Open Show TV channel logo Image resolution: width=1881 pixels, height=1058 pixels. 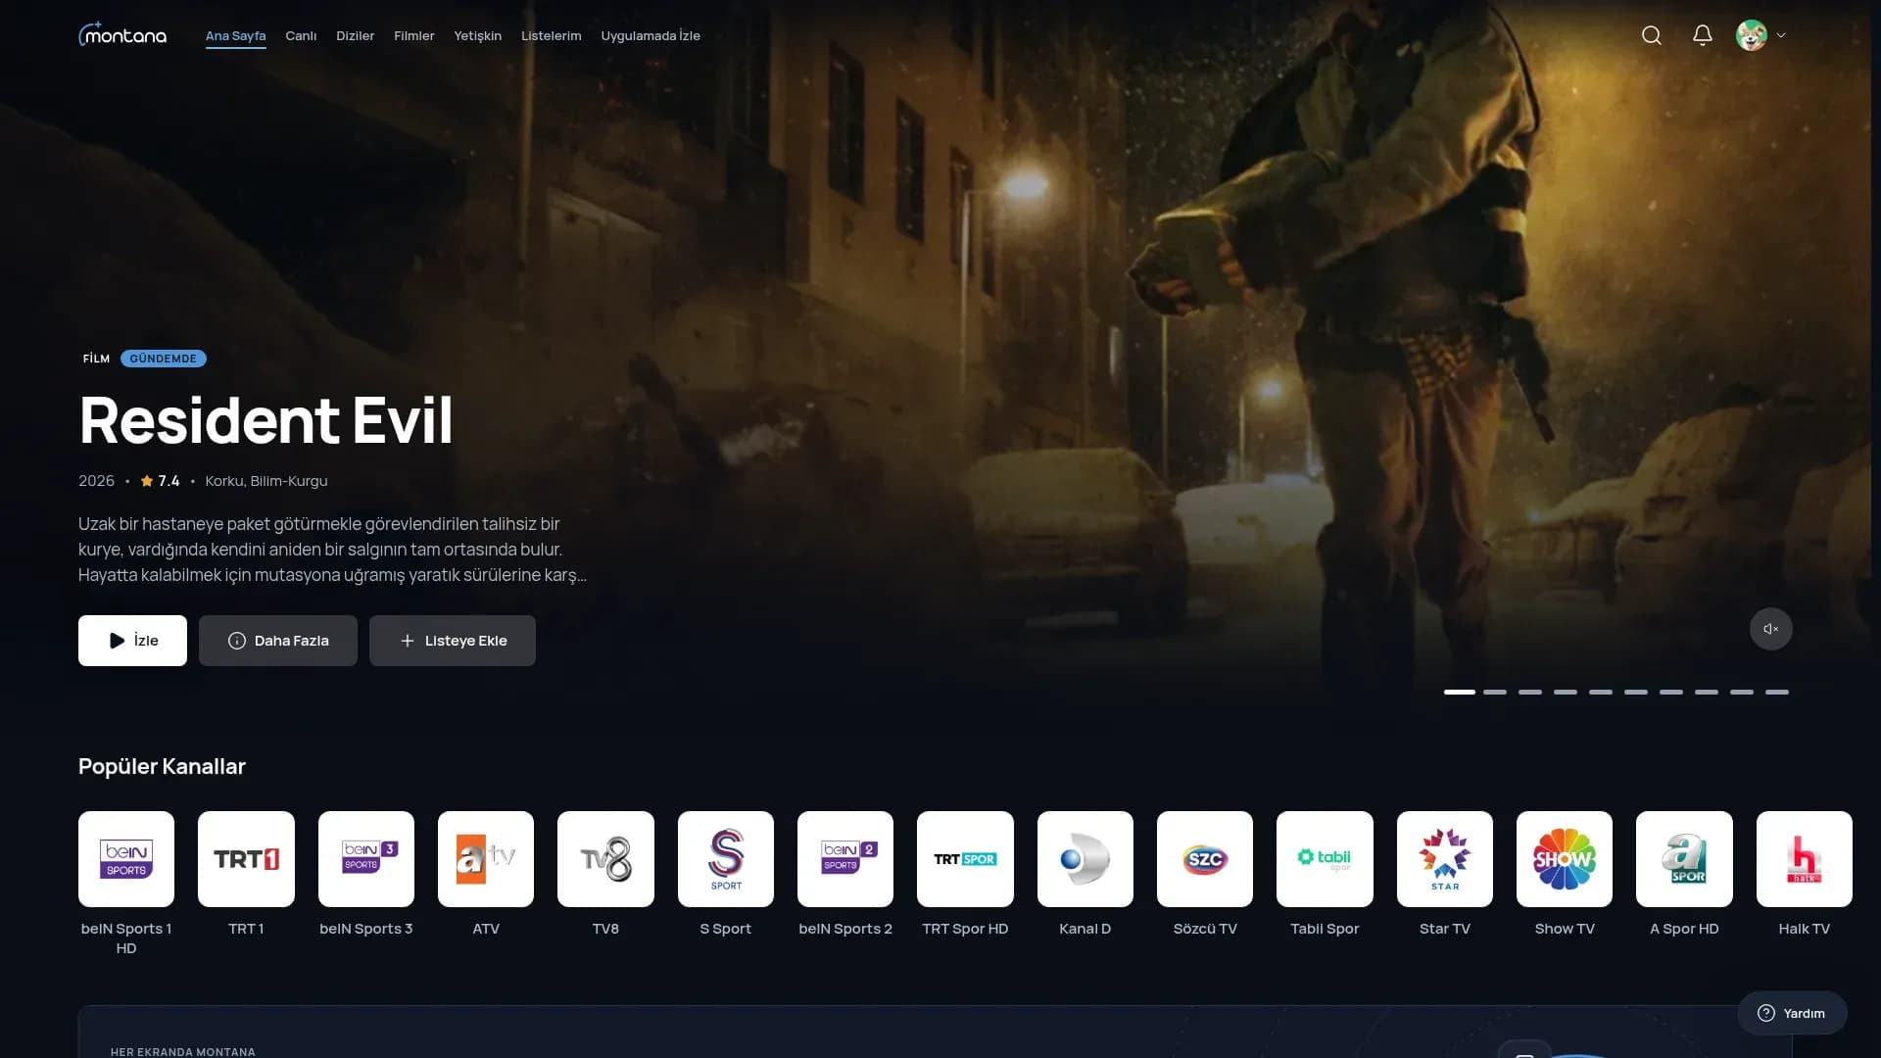[x=1565, y=859]
